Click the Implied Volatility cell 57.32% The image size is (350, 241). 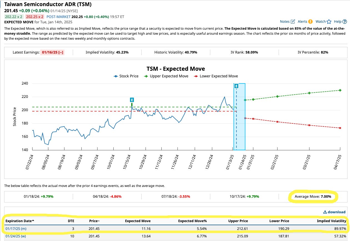tap(340, 236)
